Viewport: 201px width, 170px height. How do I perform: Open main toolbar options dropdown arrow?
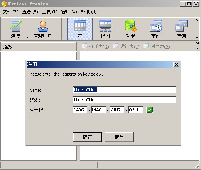197,38
